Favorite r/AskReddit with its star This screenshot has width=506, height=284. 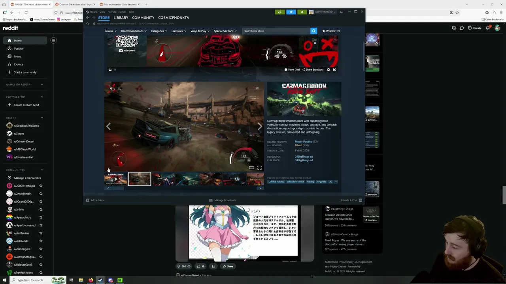(41, 241)
